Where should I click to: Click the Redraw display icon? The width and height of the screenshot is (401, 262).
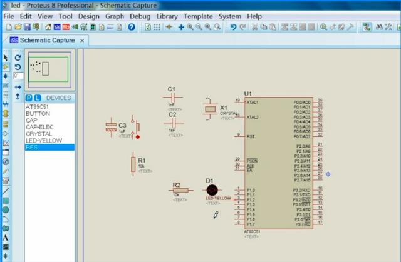[148, 27]
